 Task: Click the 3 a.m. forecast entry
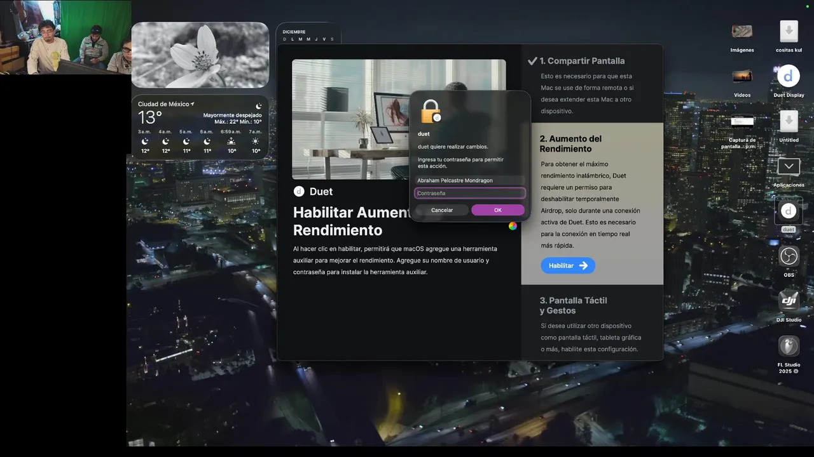point(145,142)
